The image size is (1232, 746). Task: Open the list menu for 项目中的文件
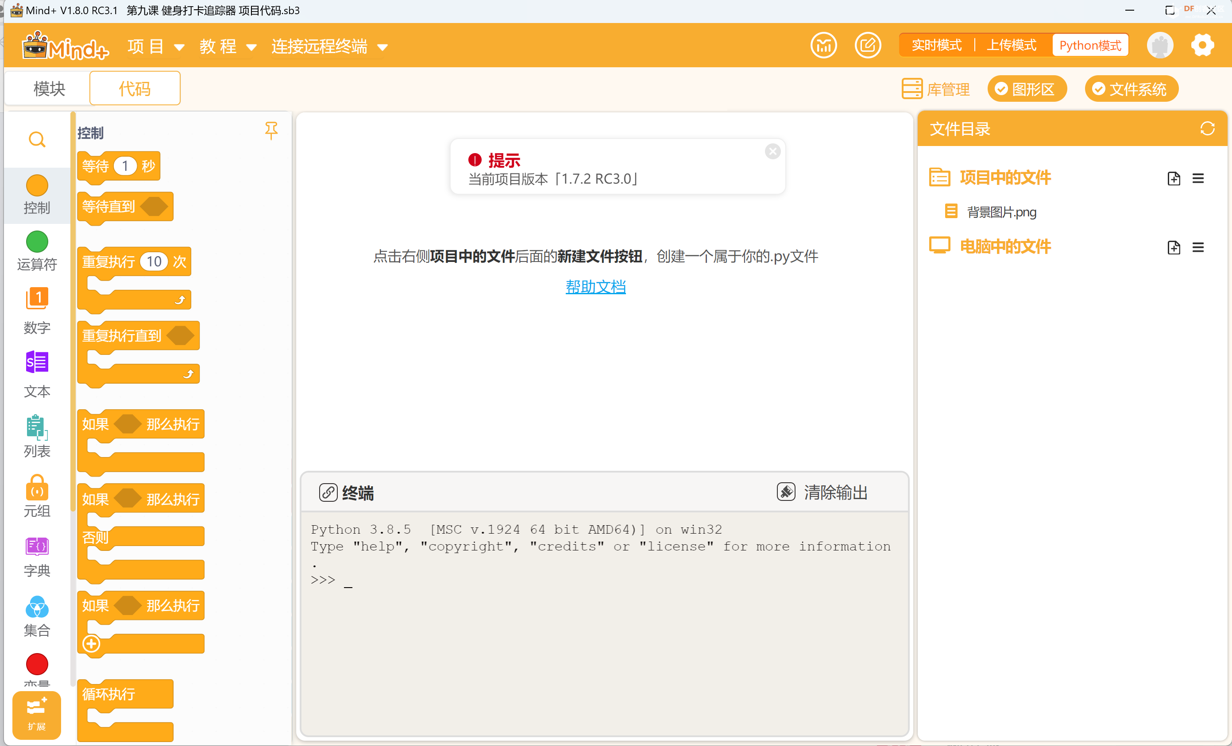pyautogui.click(x=1197, y=178)
